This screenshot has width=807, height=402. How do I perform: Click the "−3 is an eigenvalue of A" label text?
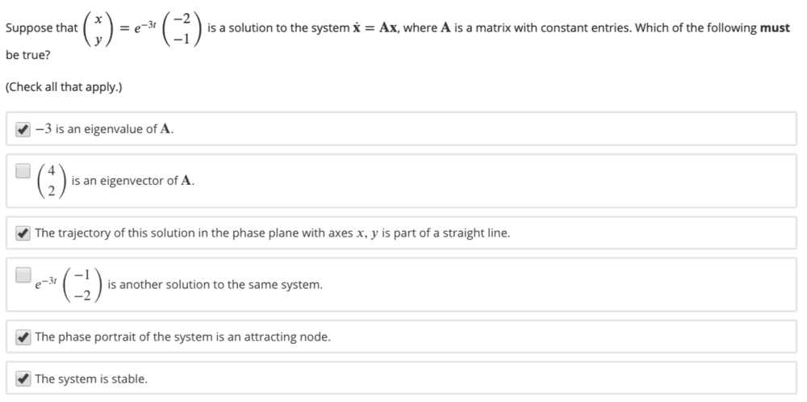105,129
